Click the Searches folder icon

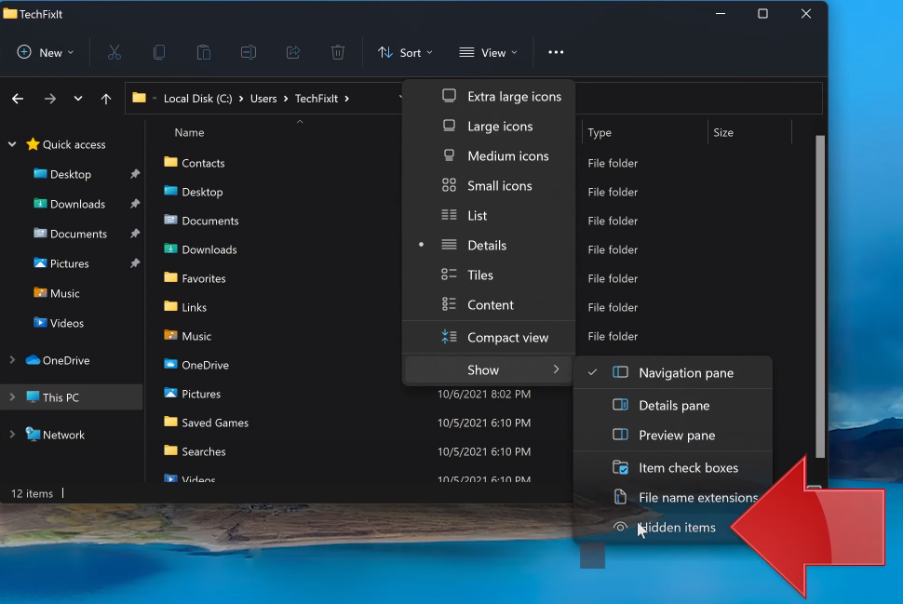[x=170, y=450]
